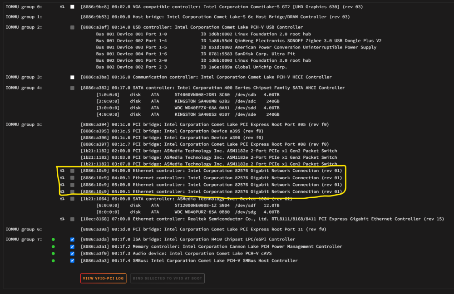Image resolution: width=454 pixels, height=294 pixels.
Task: Click disk ST12000NE0008-1Z /dev/sdf line
Action: click(188, 206)
